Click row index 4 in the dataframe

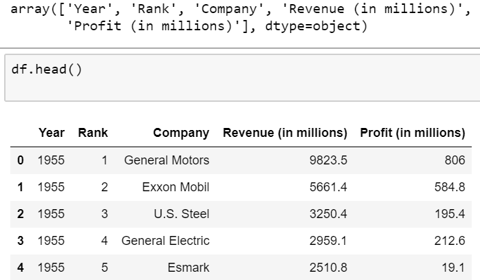tap(20, 268)
